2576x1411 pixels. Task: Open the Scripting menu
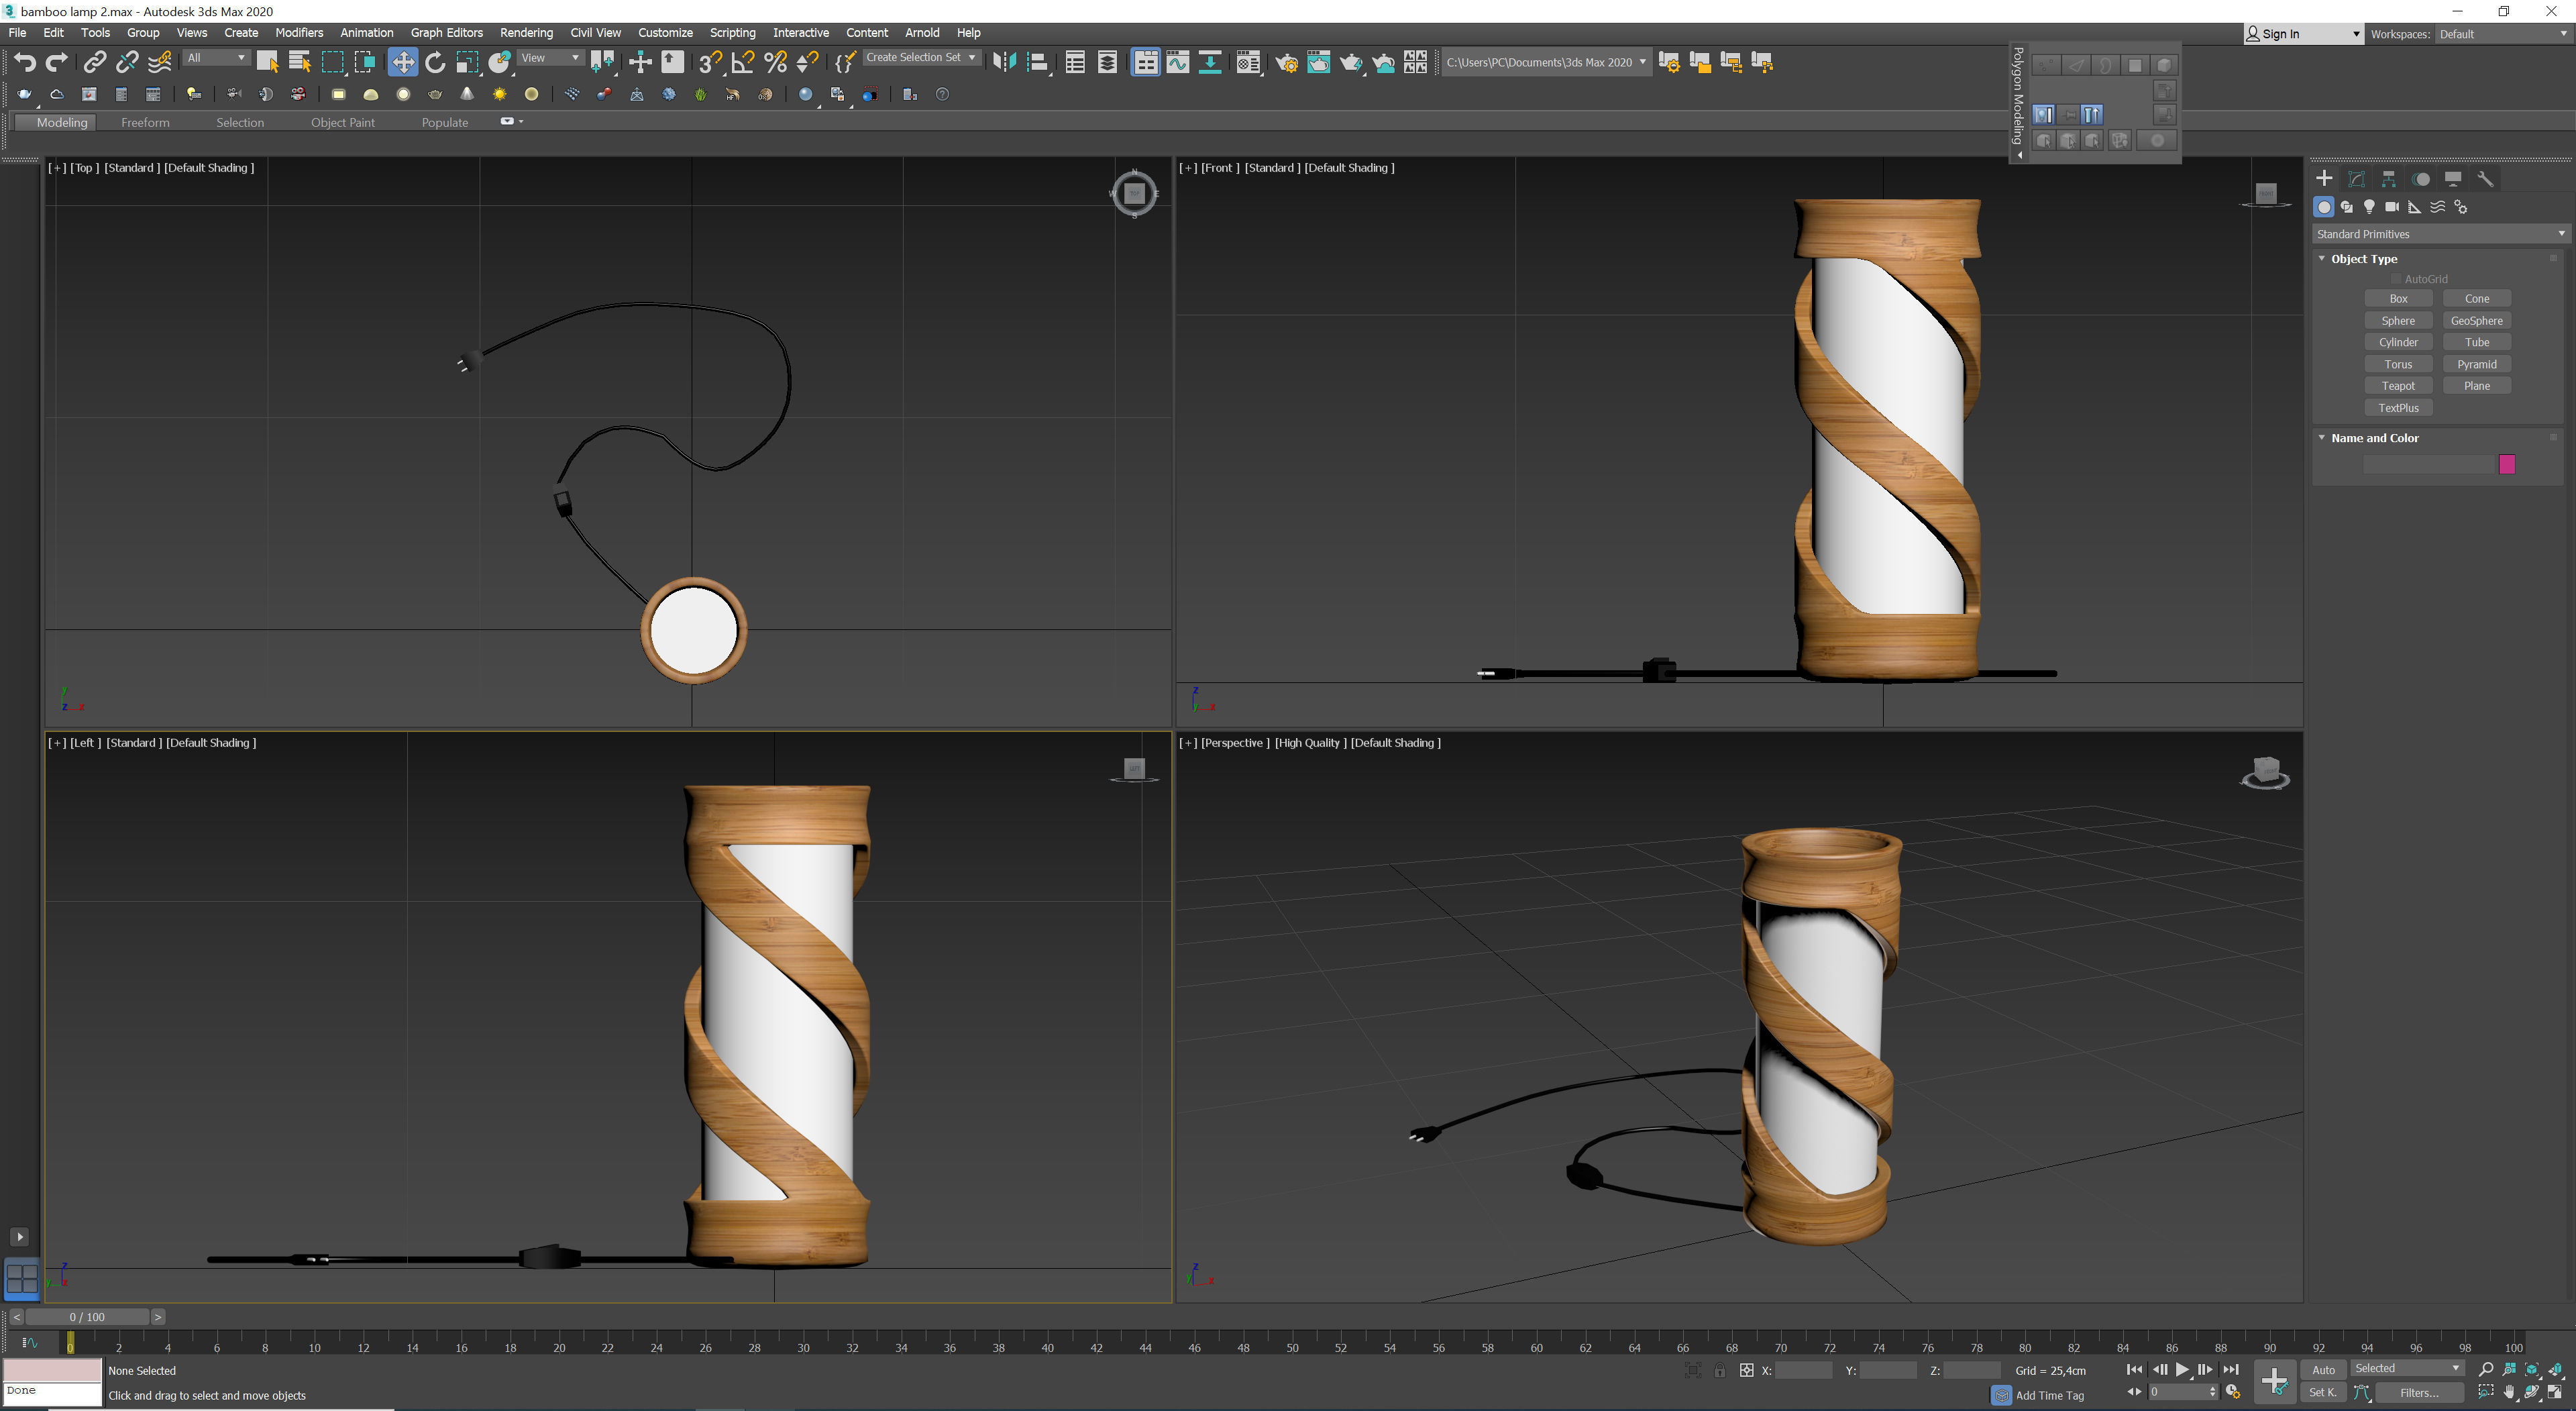(x=732, y=33)
